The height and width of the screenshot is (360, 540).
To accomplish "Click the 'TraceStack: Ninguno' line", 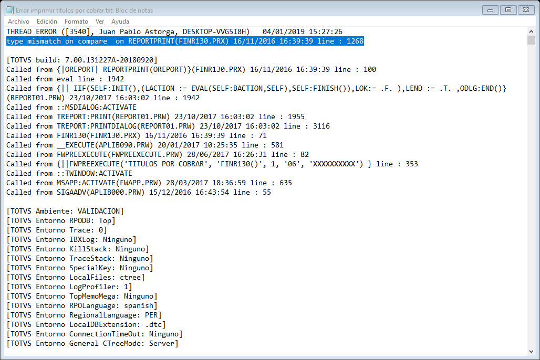I will pyautogui.click(x=80, y=259).
